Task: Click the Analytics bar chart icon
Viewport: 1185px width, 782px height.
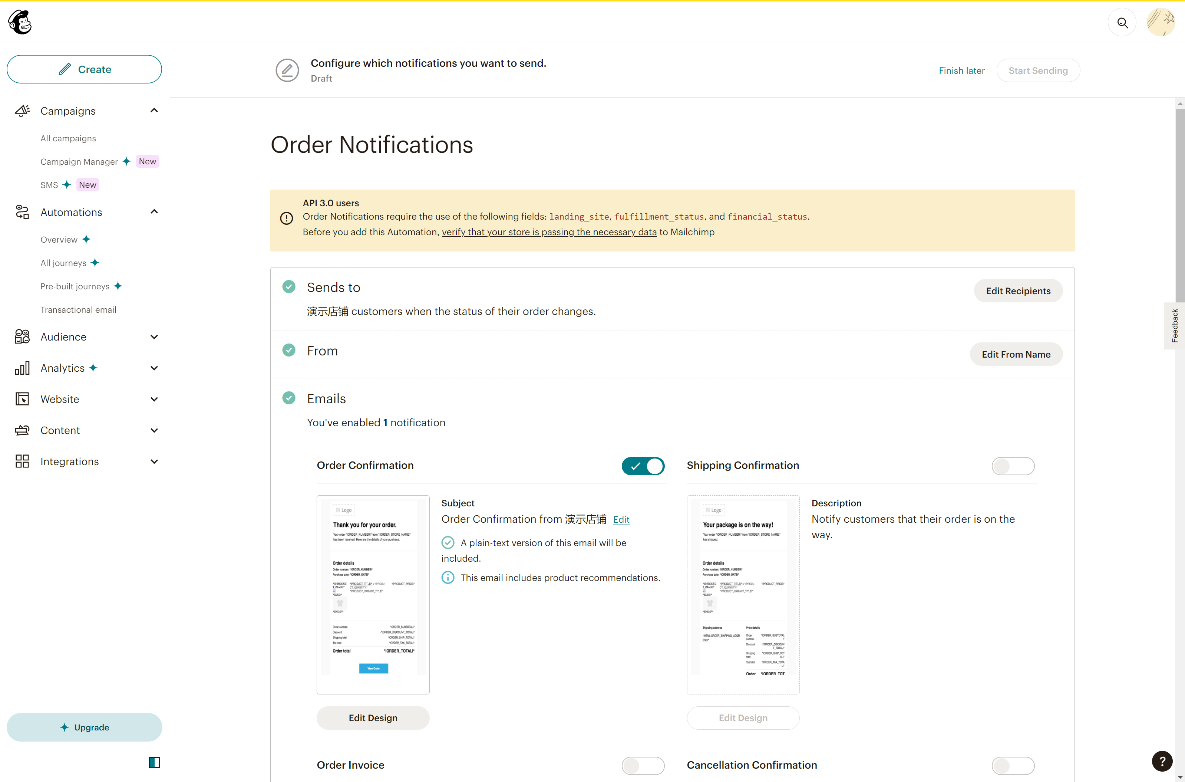Action: click(x=22, y=368)
